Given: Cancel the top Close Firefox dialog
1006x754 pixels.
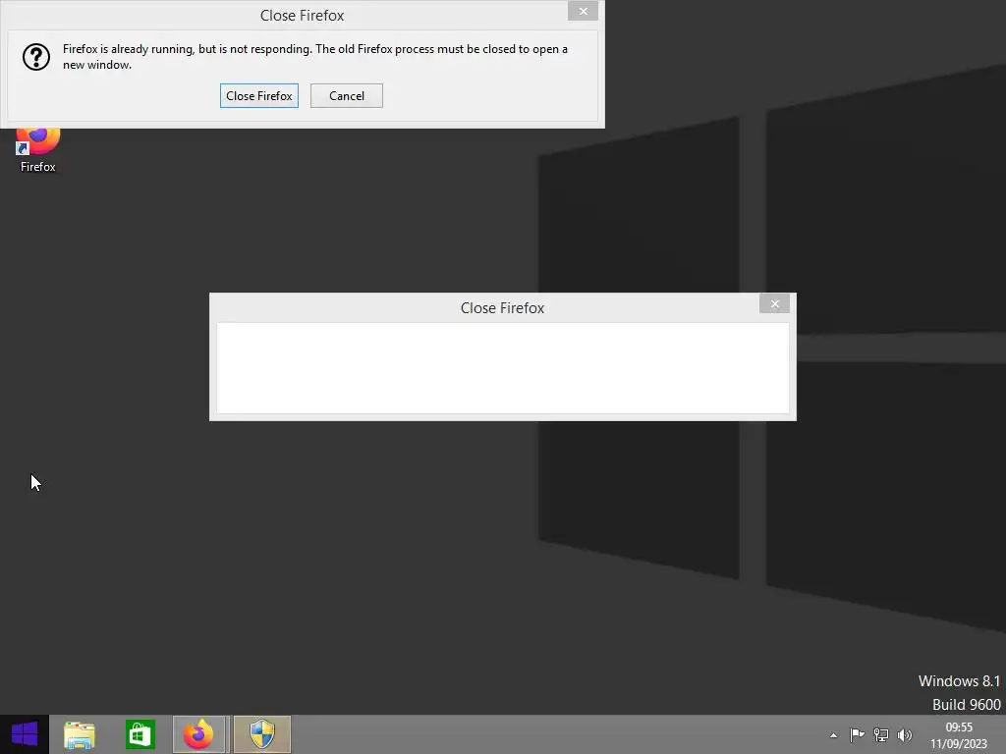Looking at the screenshot, I should pos(347,95).
